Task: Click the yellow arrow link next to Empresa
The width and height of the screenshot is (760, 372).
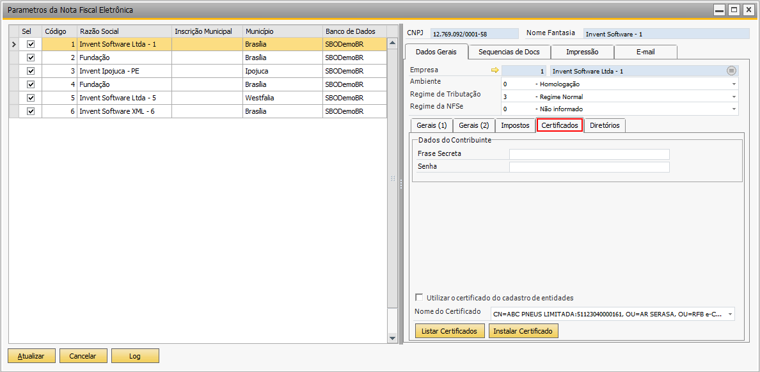Action: click(x=495, y=71)
